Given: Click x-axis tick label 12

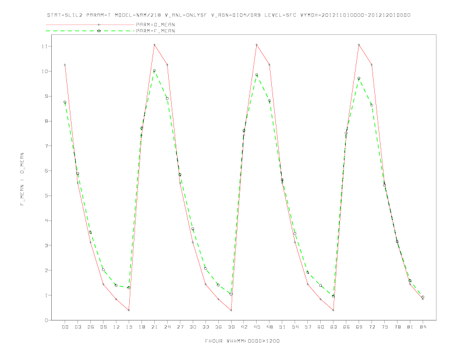Looking at the screenshot, I should (x=116, y=327).
